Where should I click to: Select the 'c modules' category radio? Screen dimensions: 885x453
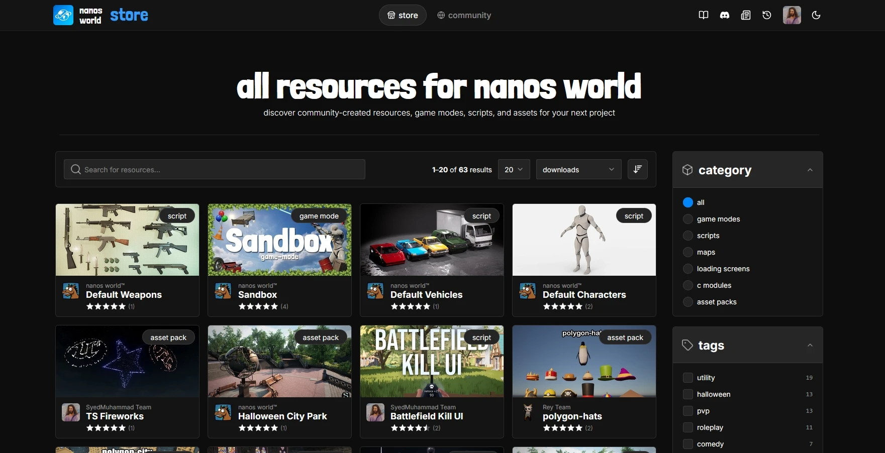point(688,285)
